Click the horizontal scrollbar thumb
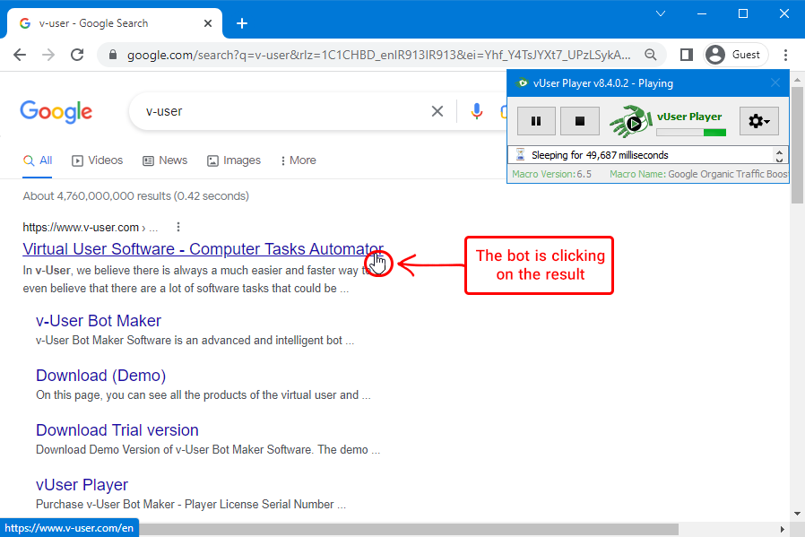Screen dimensions: 805x537 coord(409,529)
